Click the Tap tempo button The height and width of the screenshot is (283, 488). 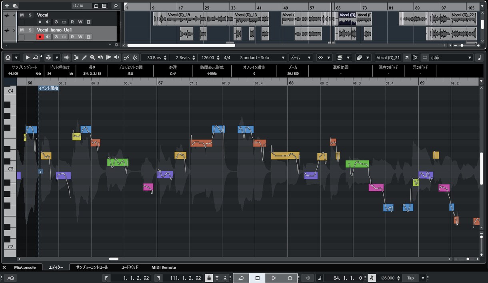coord(411,278)
